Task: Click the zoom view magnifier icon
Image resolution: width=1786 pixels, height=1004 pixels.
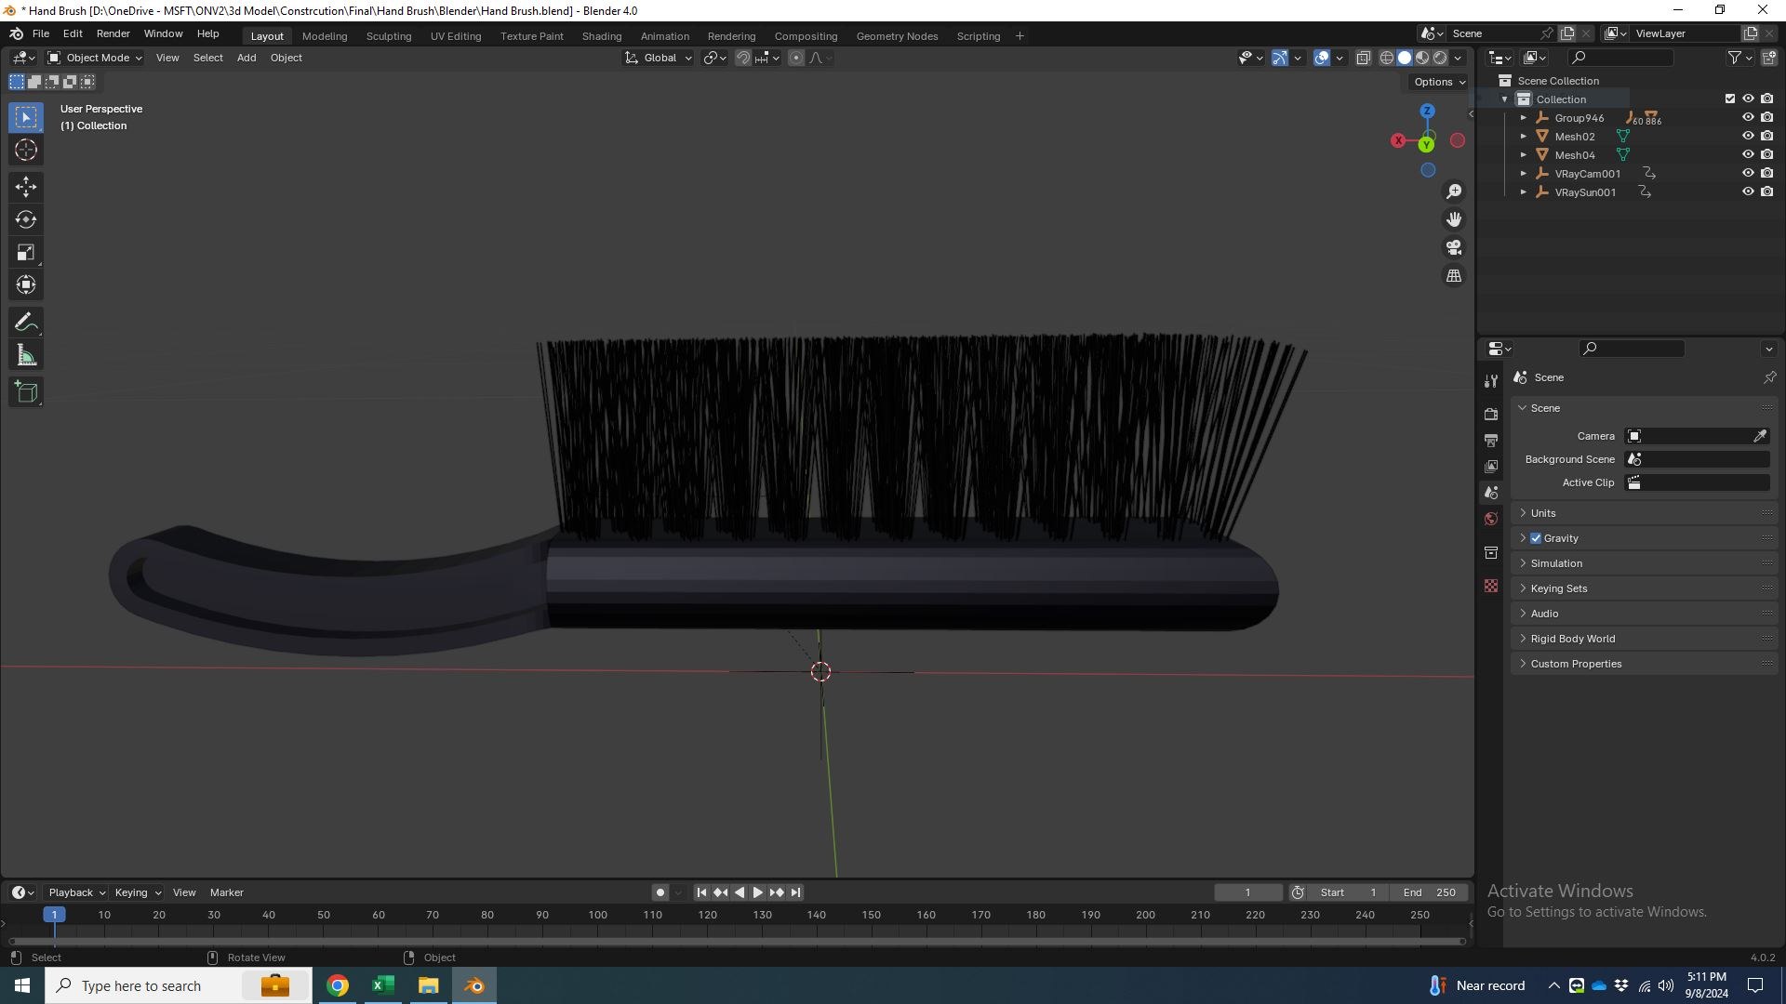Action: (1454, 192)
